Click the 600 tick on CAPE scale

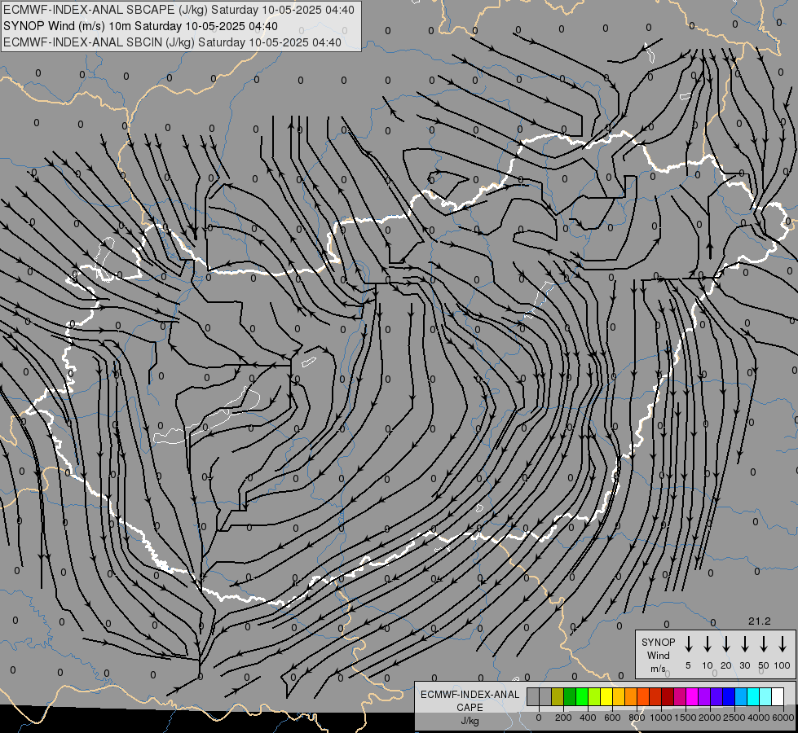pyautogui.click(x=612, y=718)
